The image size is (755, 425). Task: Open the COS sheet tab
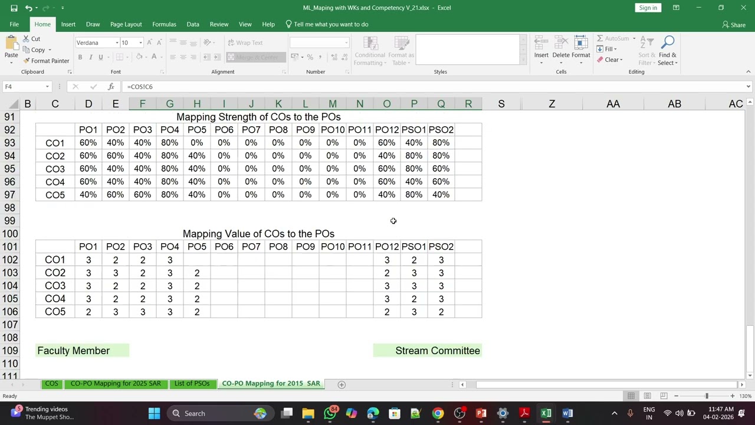pos(52,384)
